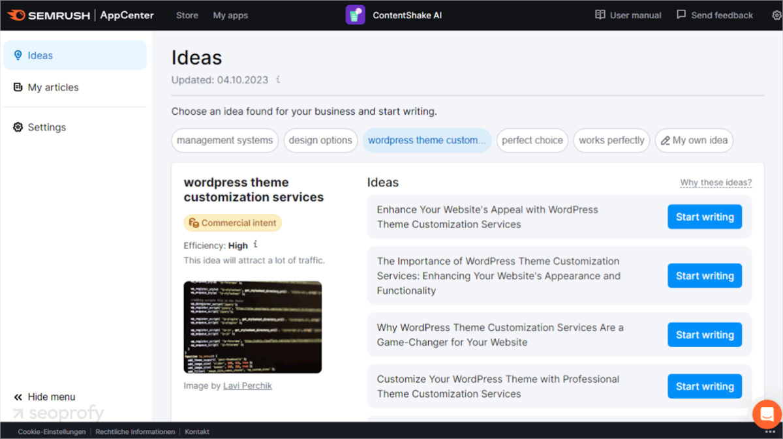Click the three-dot icon in footer corner
This screenshot has width=783, height=439.
(x=771, y=432)
